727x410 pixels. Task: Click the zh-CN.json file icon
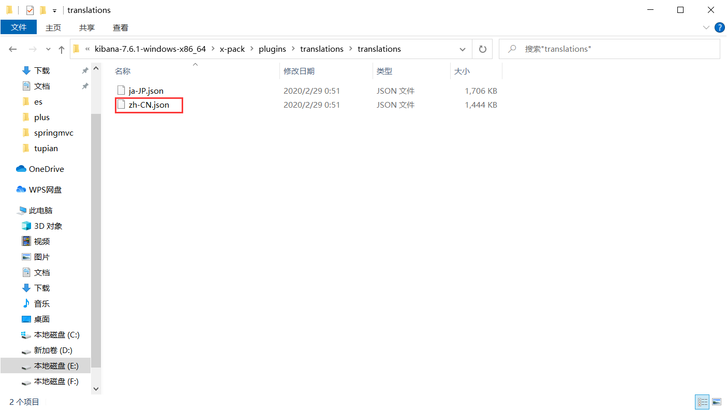[121, 105]
